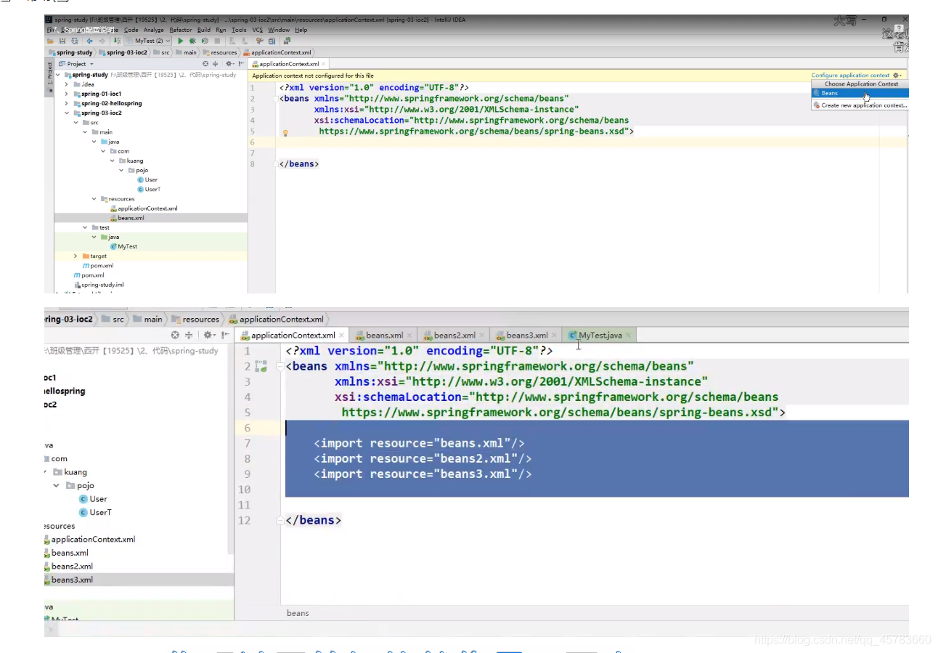938x653 pixels.
Task: Click the Synchronize refresh icon in upper toolbar
Action: pos(75,41)
